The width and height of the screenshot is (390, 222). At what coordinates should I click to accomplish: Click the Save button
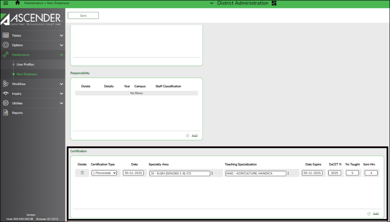[83, 15]
